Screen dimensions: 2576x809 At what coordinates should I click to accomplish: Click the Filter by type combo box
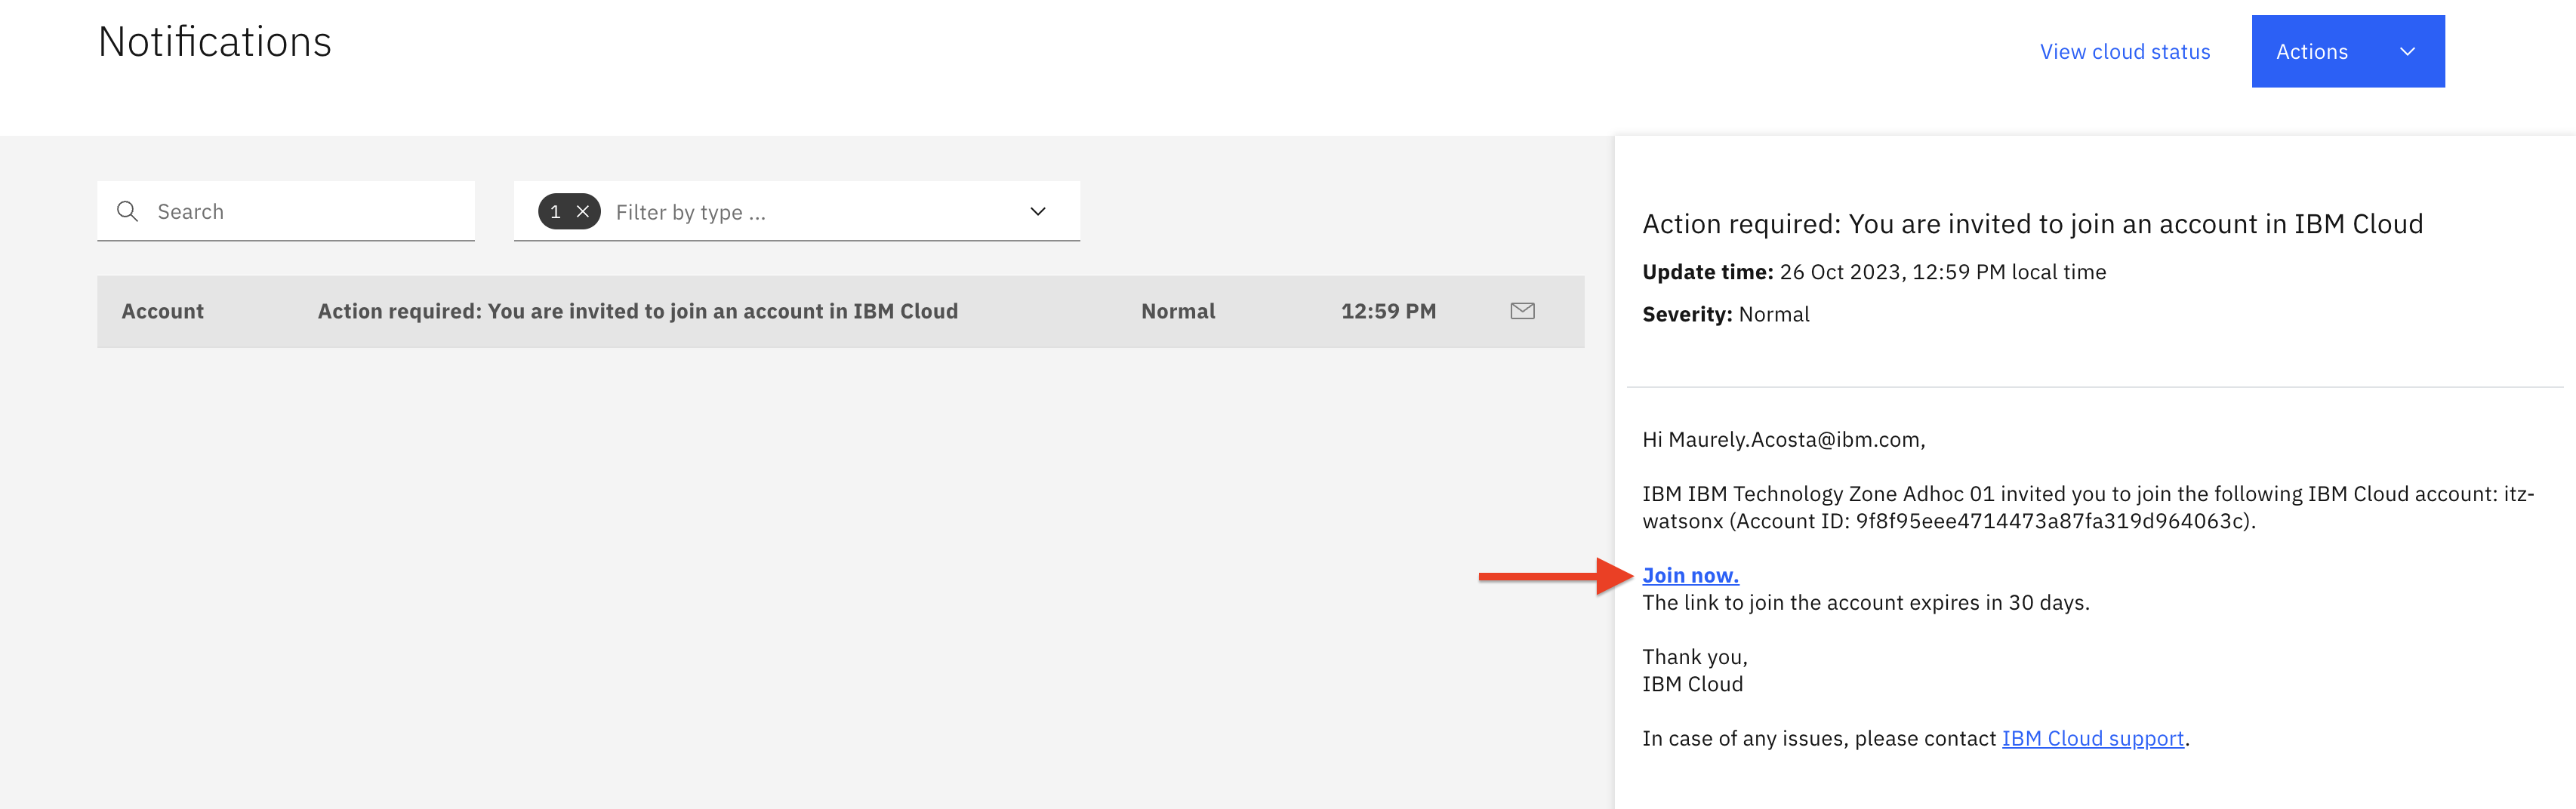(x=797, y=211)
